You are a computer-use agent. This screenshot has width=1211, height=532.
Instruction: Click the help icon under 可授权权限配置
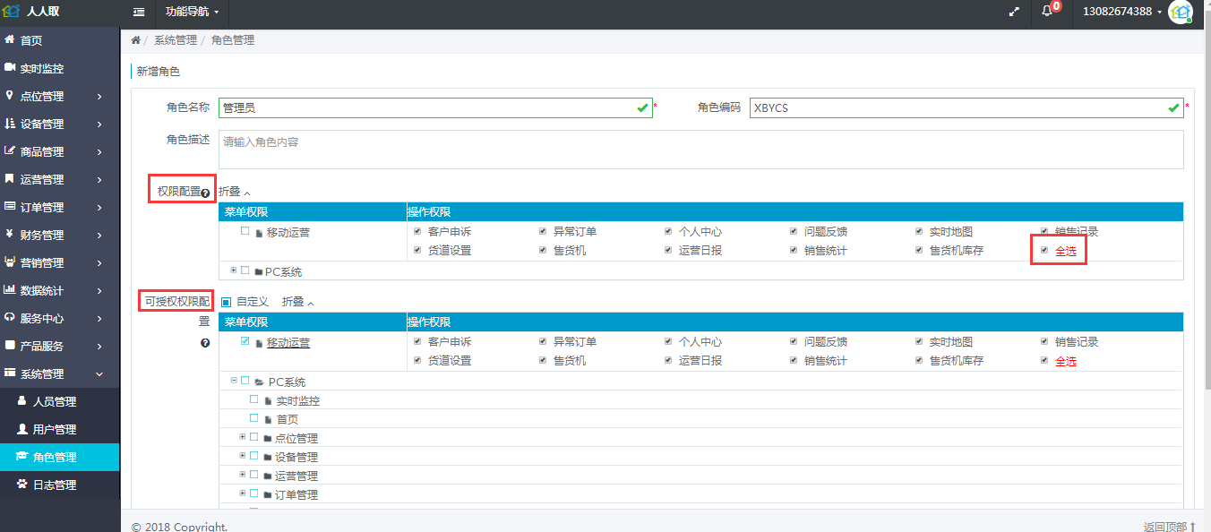205,343
